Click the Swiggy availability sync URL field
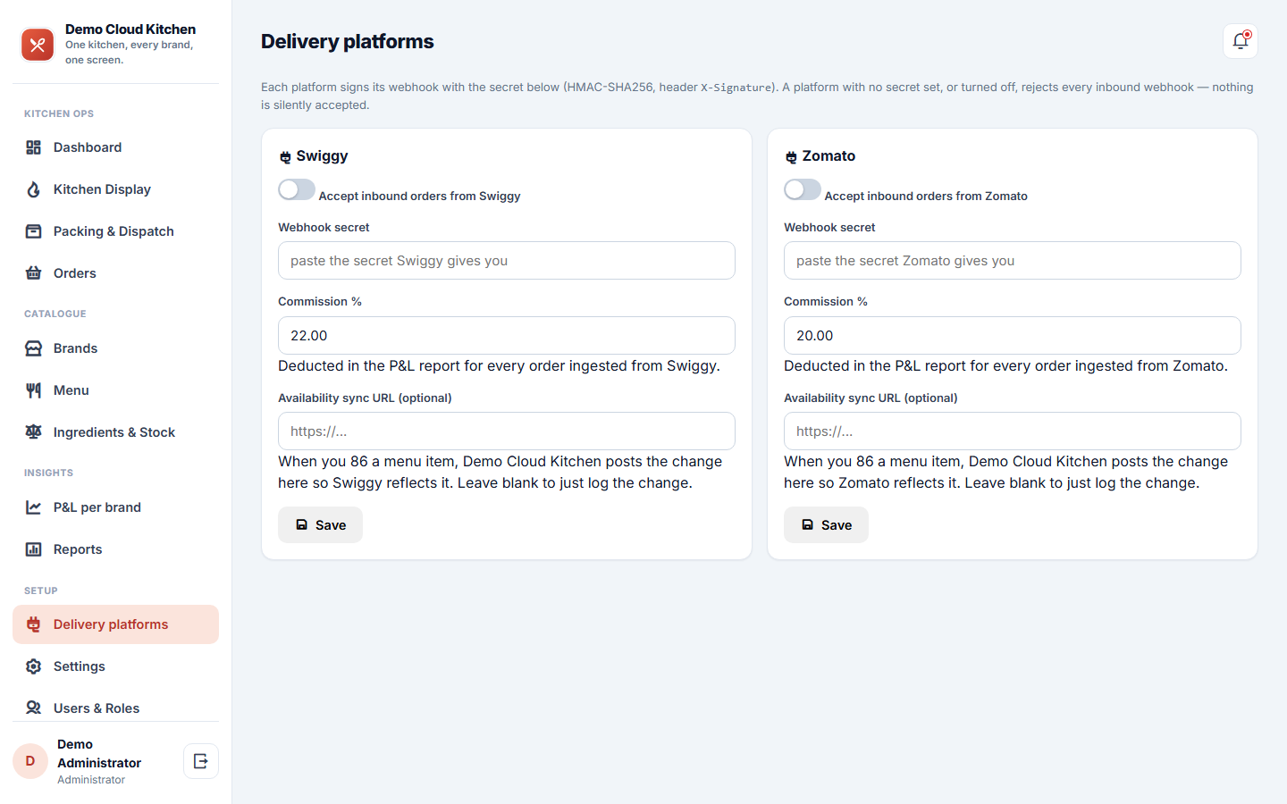This screenshot has width=1287, height=804. 507,431
